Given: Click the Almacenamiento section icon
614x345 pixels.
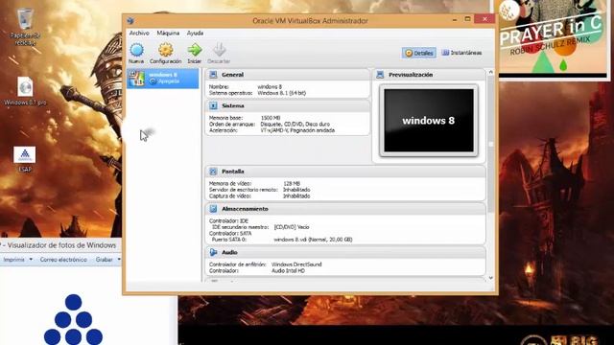Looking at the screenshot, I should point(213,209).
